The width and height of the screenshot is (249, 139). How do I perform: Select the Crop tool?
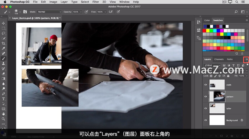(x=3, y=44)
